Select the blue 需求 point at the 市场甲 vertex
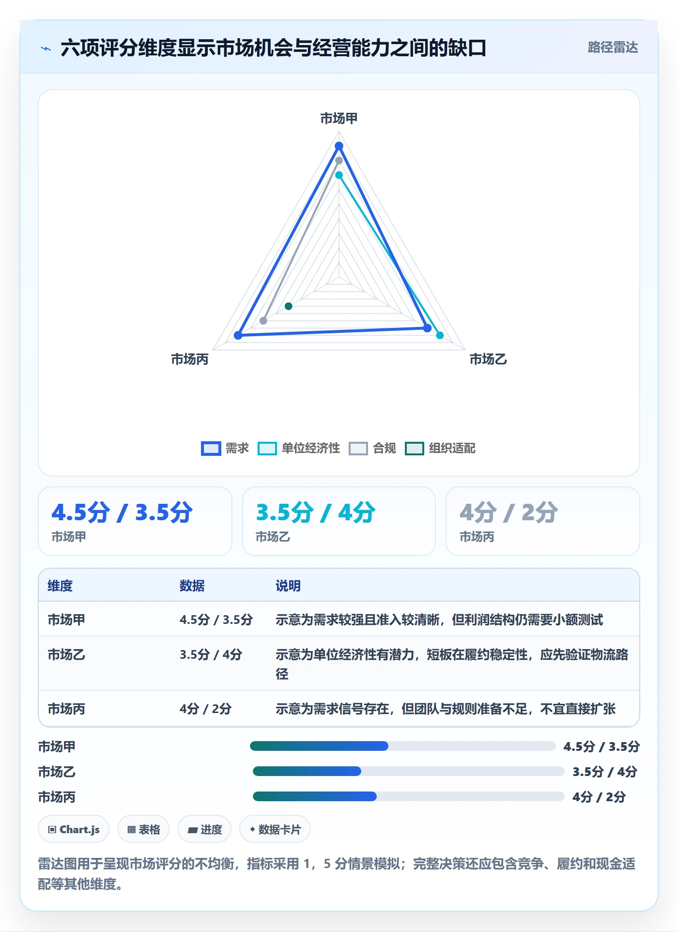 [339, 146]
